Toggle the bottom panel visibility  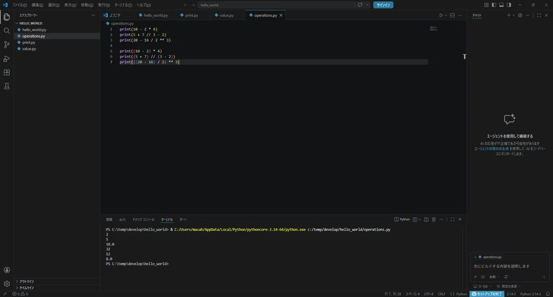501,5
